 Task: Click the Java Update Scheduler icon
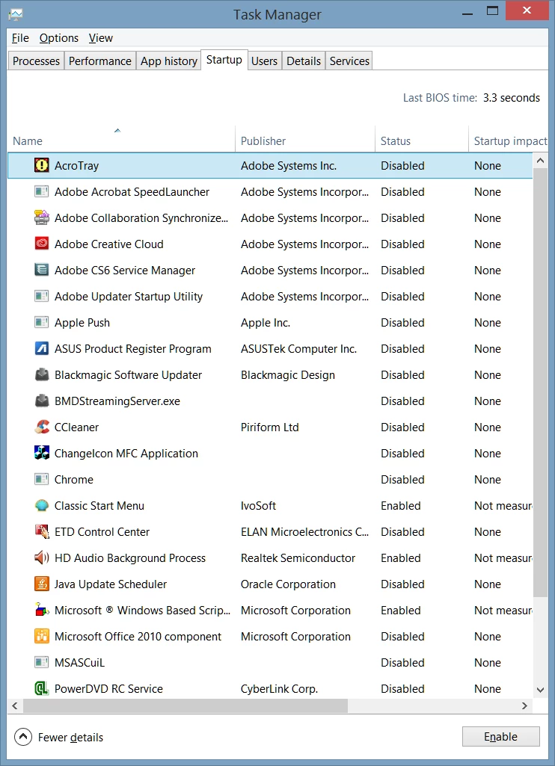(42, 584)
